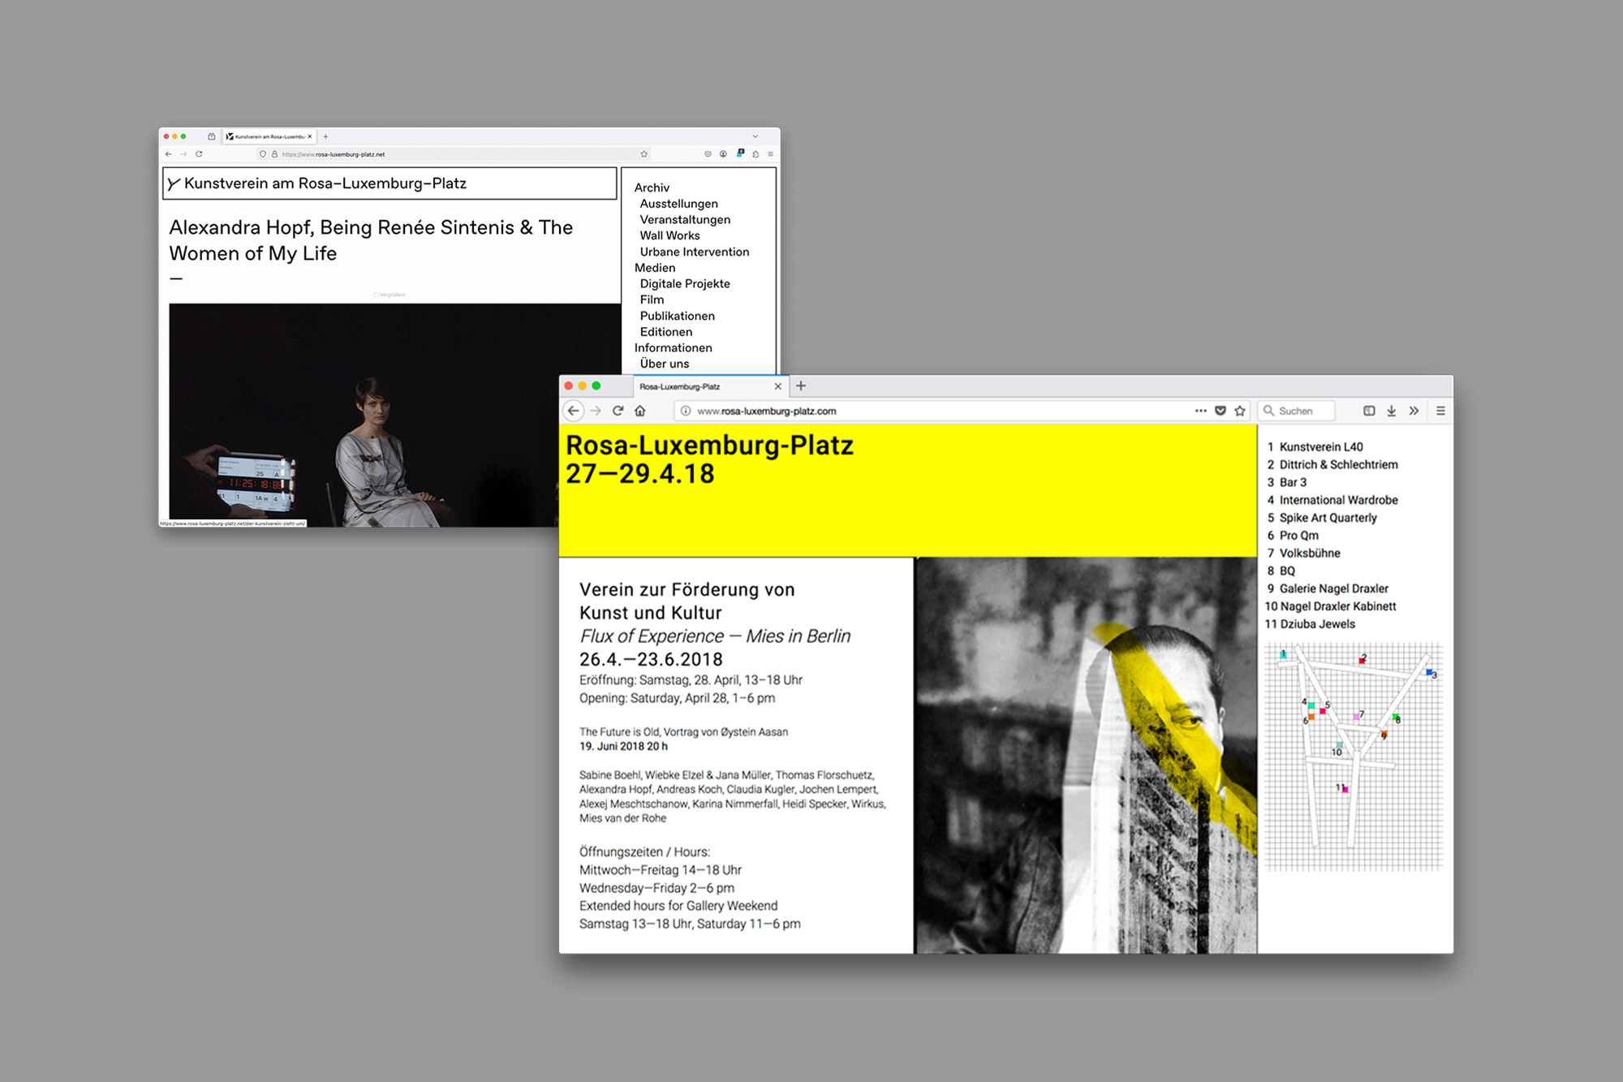Open the Digitale Projekte link
Viewport: 1623px width, 1082px height.
click(x=685, y=283)
